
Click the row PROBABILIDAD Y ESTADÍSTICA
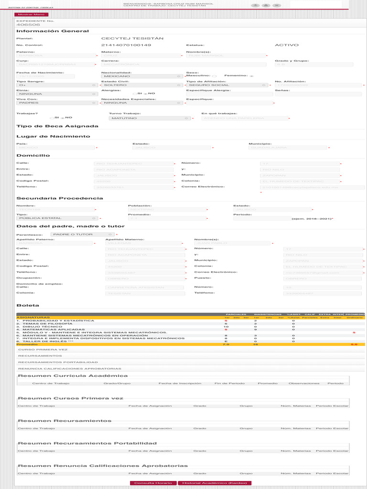pos(190,320)
